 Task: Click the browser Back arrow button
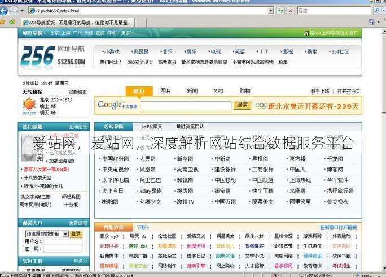[3, 11]
